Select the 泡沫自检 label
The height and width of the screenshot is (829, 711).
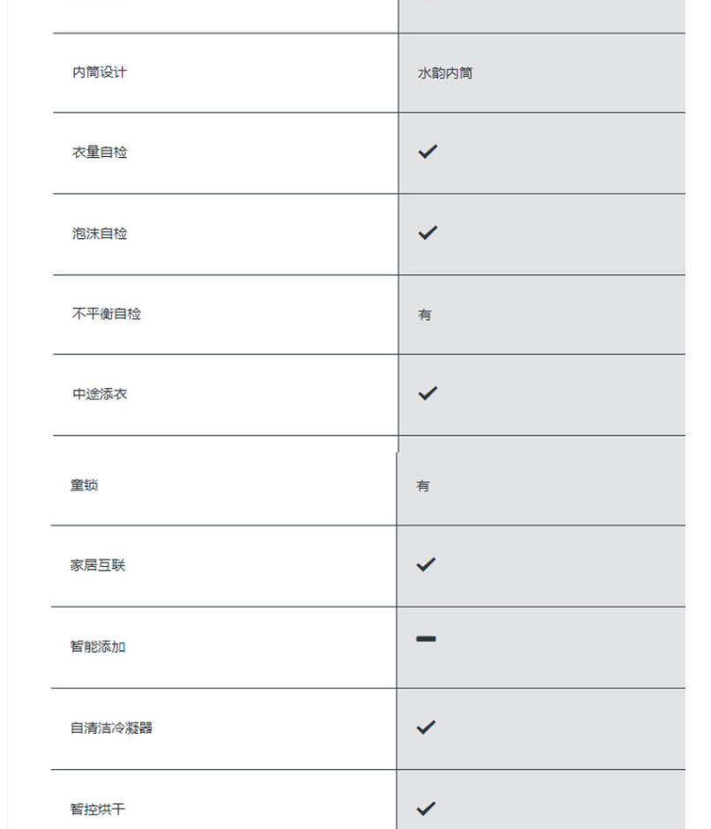coord(100,234)
